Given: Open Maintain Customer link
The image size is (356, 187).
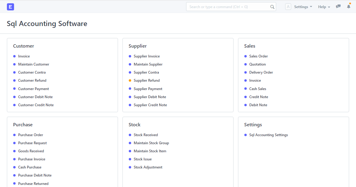Looking at the screenshot, I should [x=34, y=64].
